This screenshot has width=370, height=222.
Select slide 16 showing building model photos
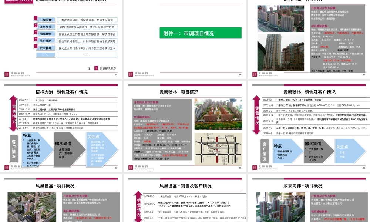pyautogui.click(x=309, y=39)
